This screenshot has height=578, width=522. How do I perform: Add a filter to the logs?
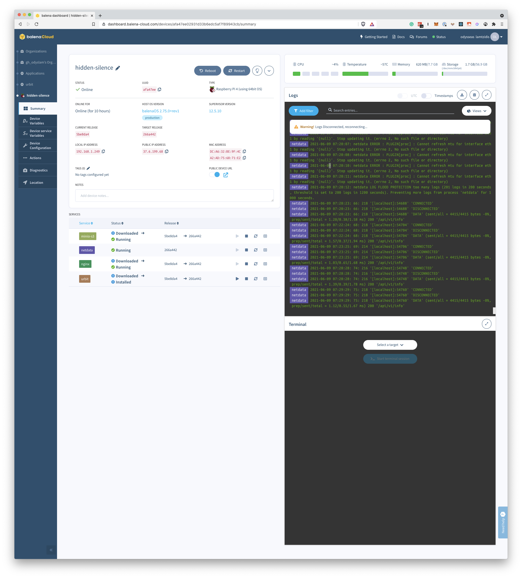click(303, 111)
